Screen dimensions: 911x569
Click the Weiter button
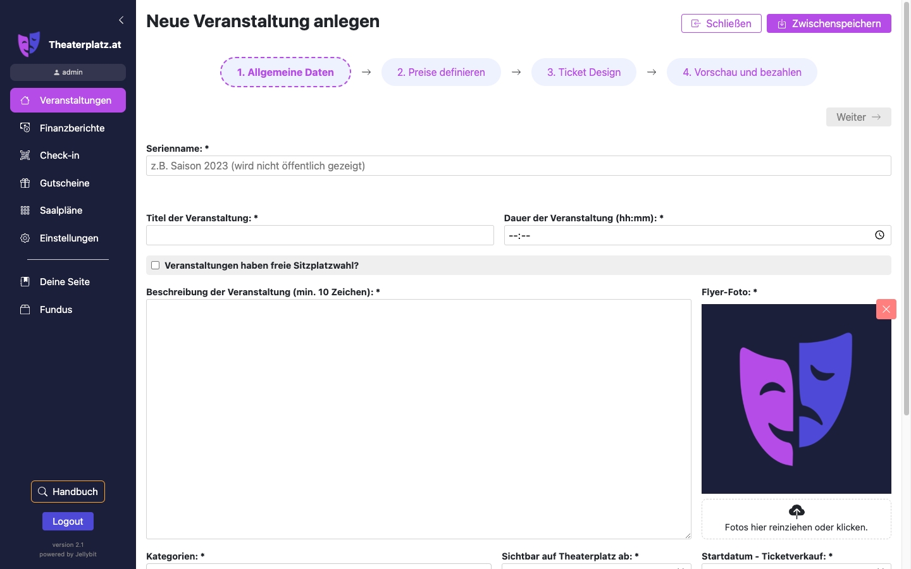858,117
